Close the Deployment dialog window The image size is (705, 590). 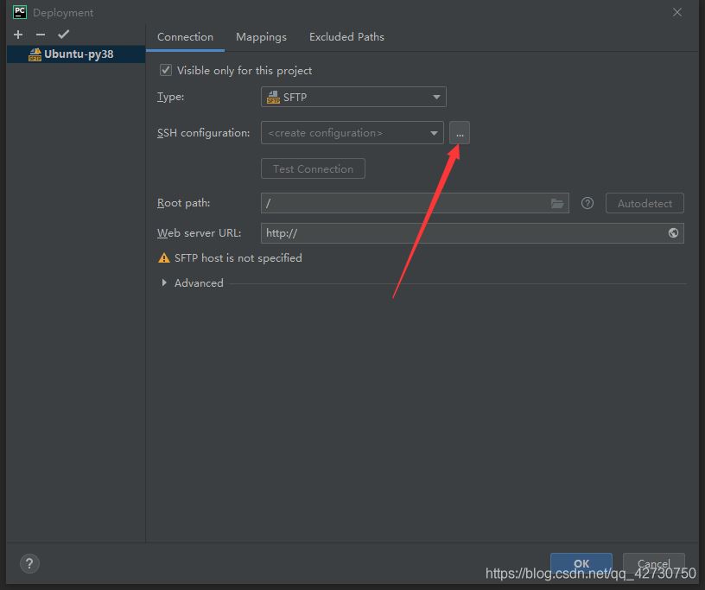(677, 13)
